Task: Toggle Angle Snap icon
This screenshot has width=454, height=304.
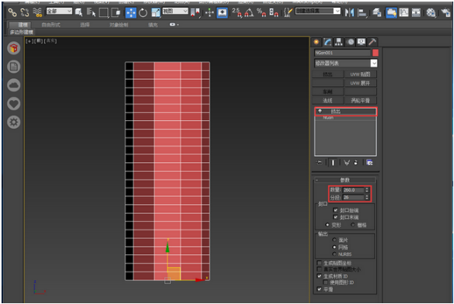Action: (249, 12)
